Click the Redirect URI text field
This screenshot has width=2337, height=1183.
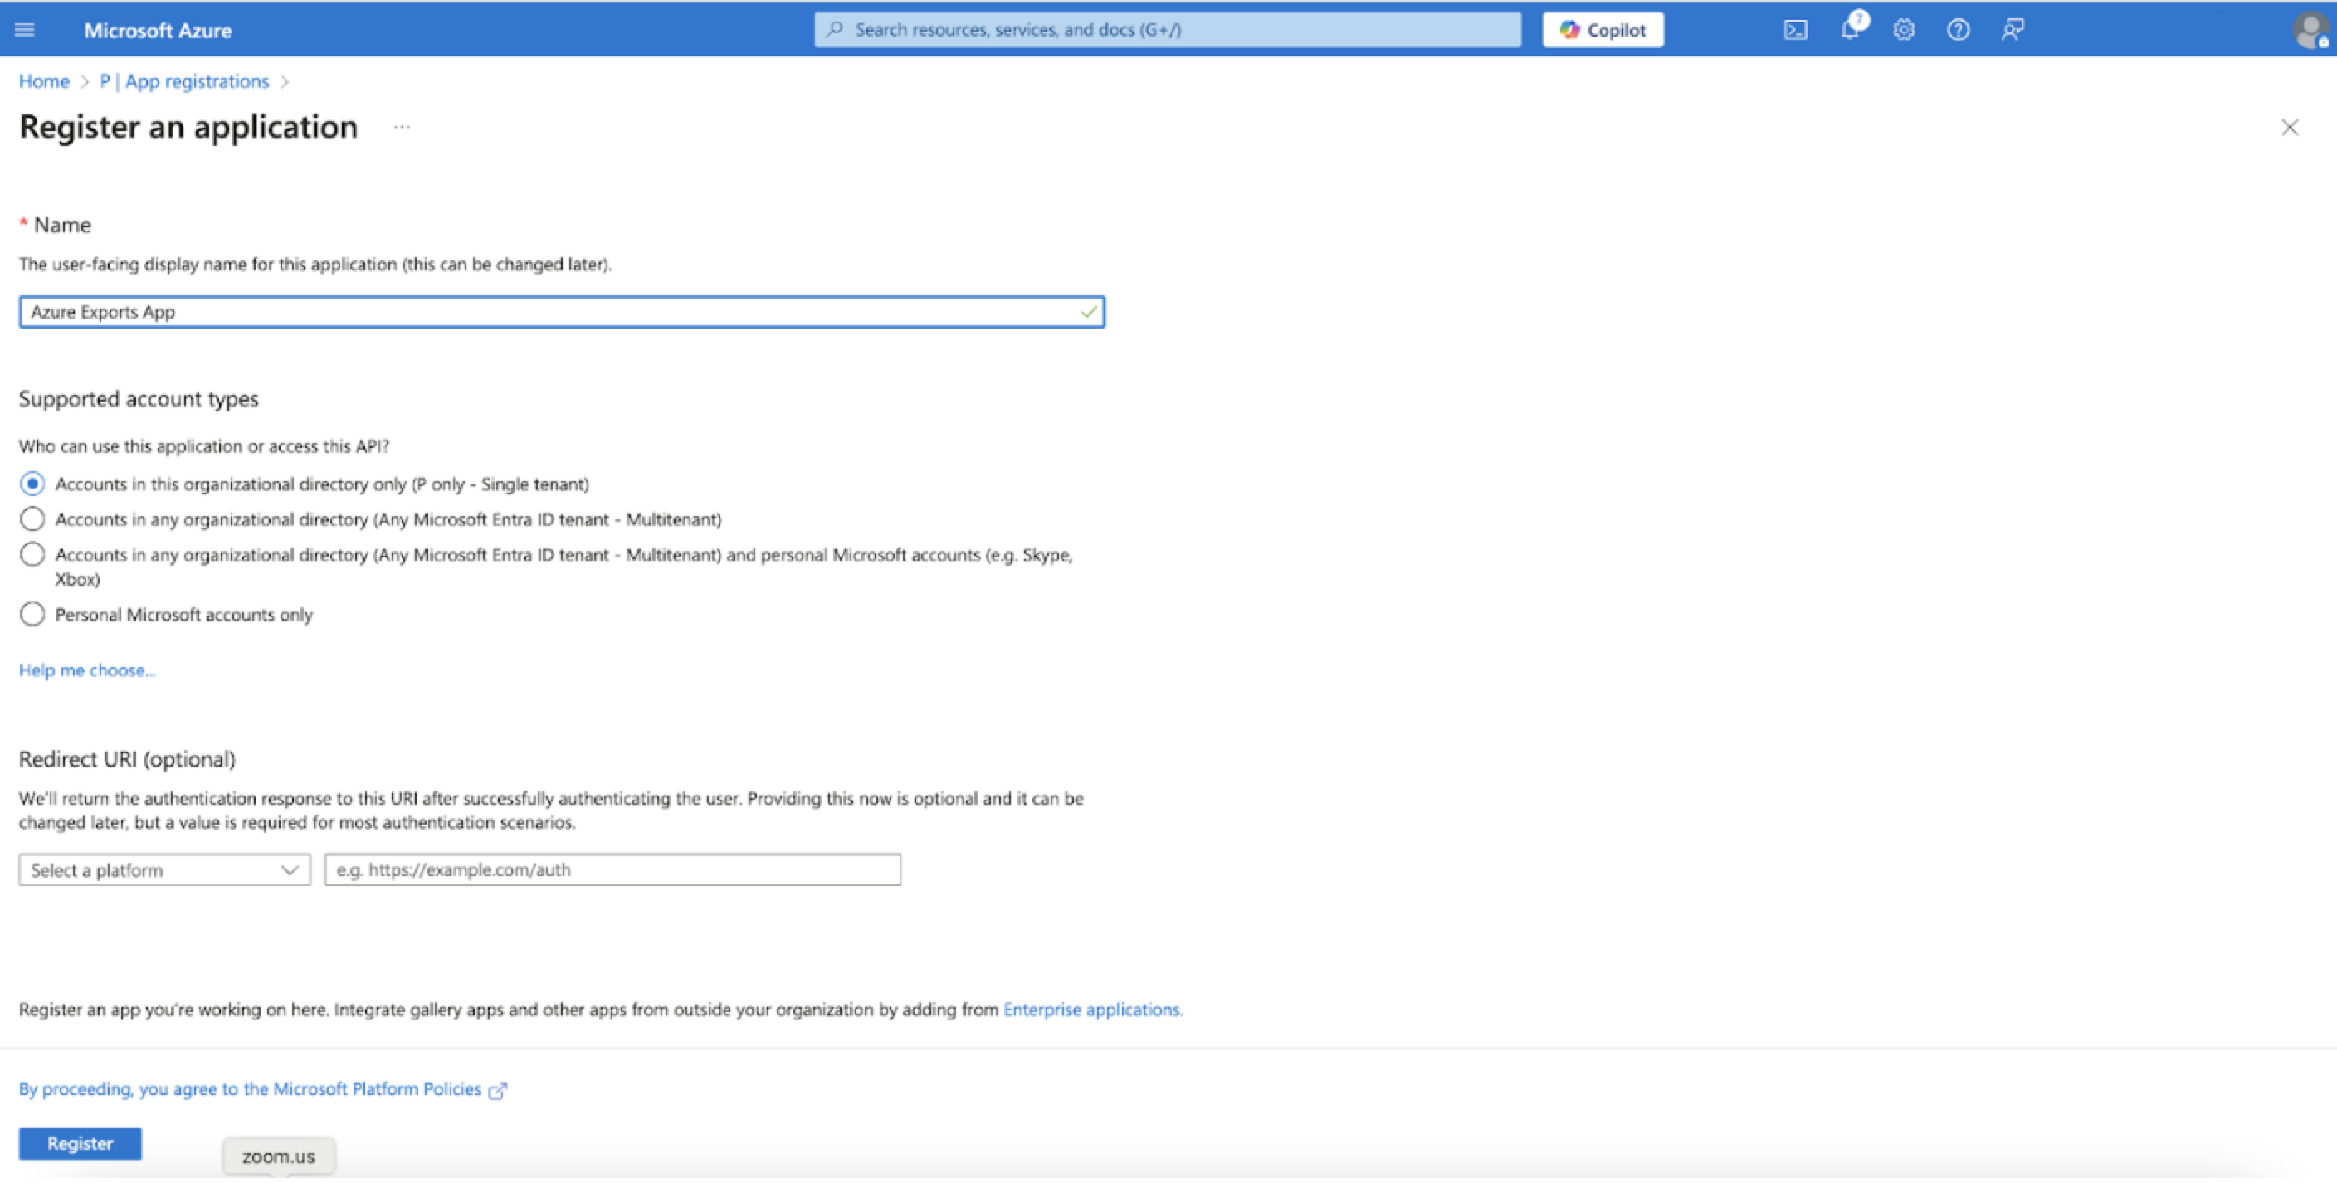pyautogui.click(x=612, y=870)
